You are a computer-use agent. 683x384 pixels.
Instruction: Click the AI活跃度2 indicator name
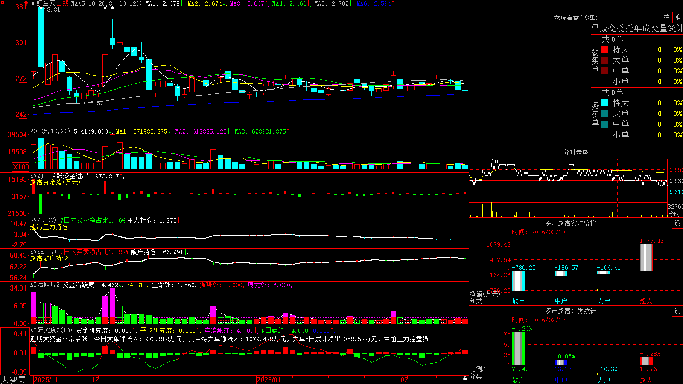(45, 285)
